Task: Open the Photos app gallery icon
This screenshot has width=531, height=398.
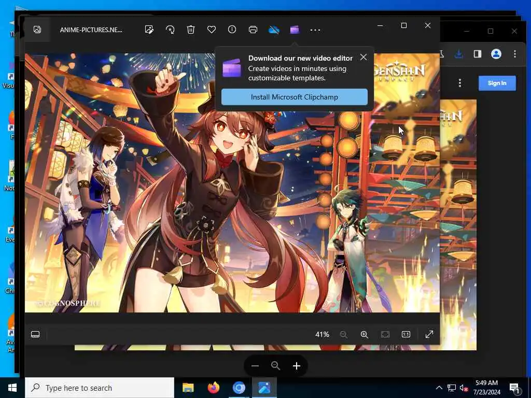Action: pos(37,30)
